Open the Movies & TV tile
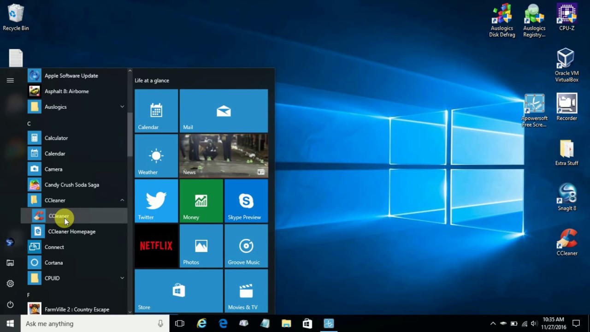Image resolution: width=590 pixels, height=332 pixels. [x=246, y=291]
